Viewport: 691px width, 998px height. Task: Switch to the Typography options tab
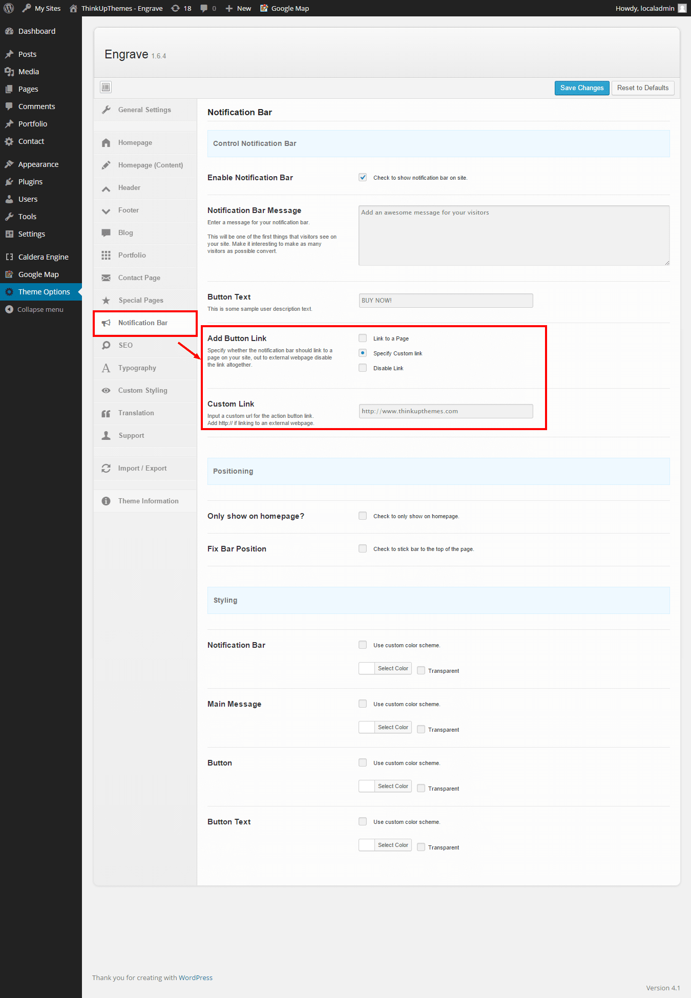click(x=137, y=368)
